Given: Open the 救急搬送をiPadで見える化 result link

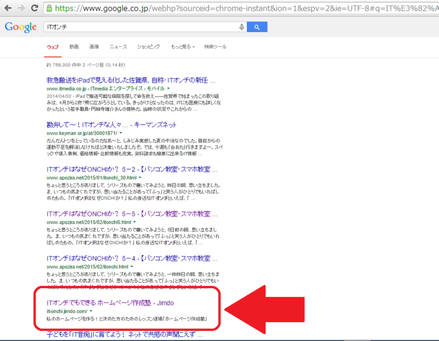Looking at the screenshot, I should 131,80.
